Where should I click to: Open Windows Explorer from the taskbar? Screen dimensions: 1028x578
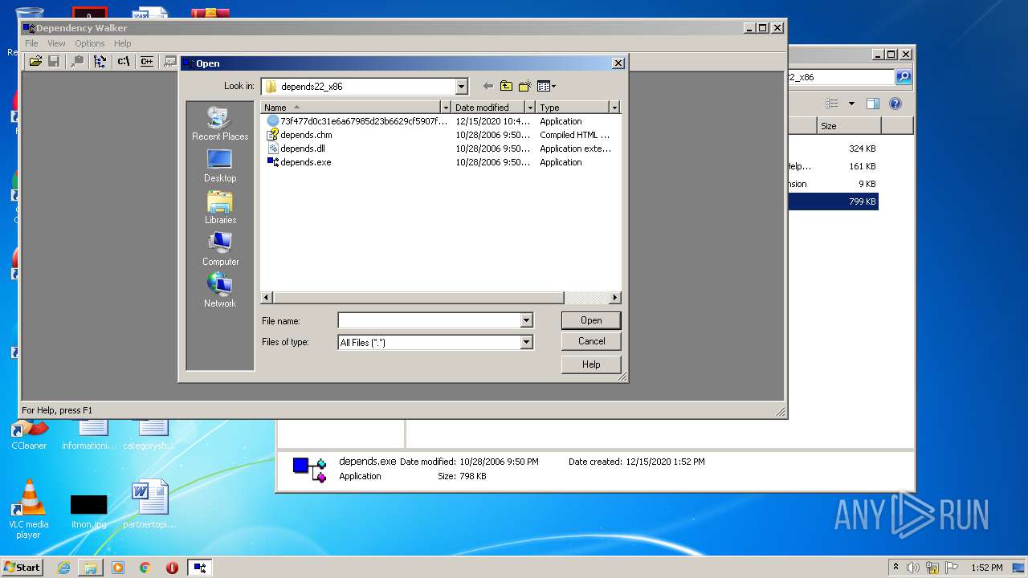pyautogui.click(x=91, y=568)
